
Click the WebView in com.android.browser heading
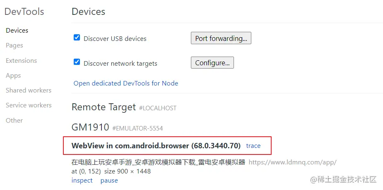pyautogui.click(x=156, y=146)
